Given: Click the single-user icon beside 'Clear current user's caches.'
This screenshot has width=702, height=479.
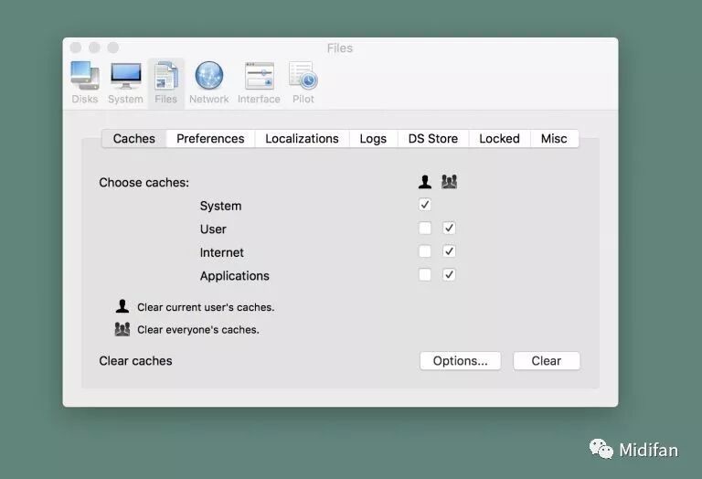Looking at the screenshot, I should [122, 306].
